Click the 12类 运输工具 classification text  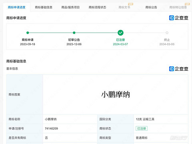(x=145, y=119)
